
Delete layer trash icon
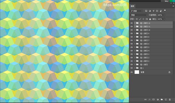170,99
